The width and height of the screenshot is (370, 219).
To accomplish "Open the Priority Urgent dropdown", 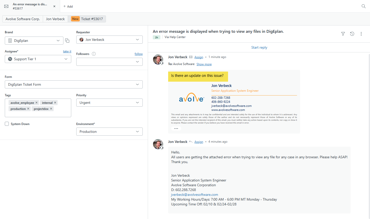I will pyautogui.click(x=109, y=103).
